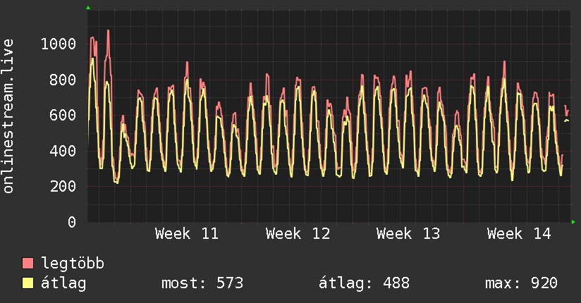The width and height of the screenshot is (581, 303).
Task: Click the Week 11 axis label
Action: [187, 234]
